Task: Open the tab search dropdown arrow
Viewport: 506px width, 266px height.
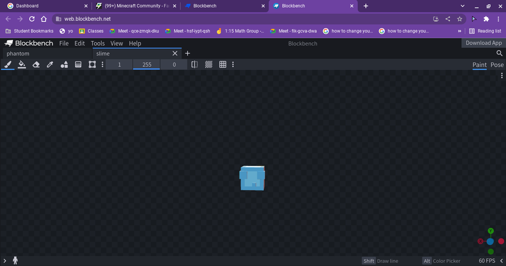Action: (x=463, y=6)
